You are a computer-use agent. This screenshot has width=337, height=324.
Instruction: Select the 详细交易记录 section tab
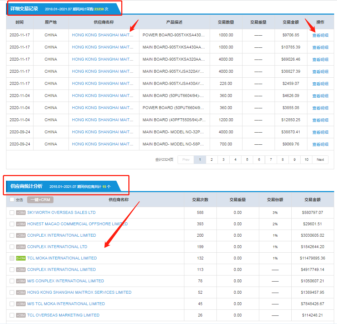point(63,9)
